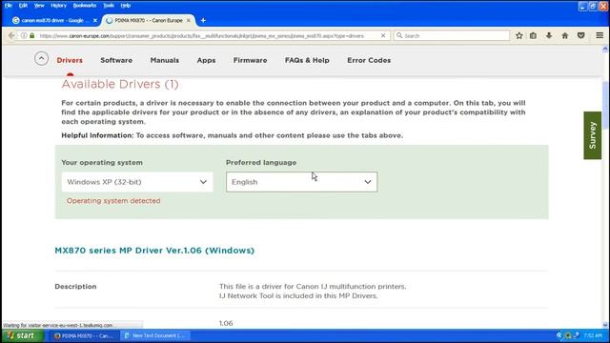The height and width of the screenshot is (343, 610).
Task: Switch to New Text Document taskbar button
Action: (x=154, y=335)
